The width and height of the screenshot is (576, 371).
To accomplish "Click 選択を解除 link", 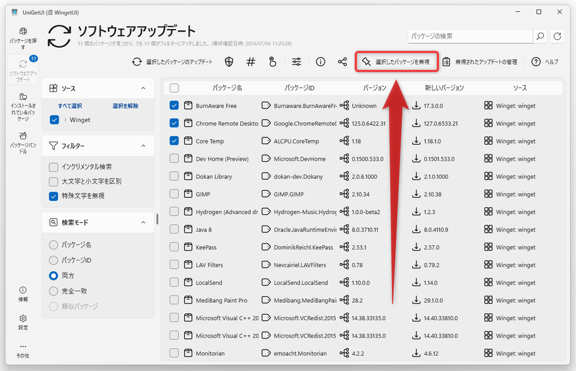I will pyautogui.click(x=125, y=106).
